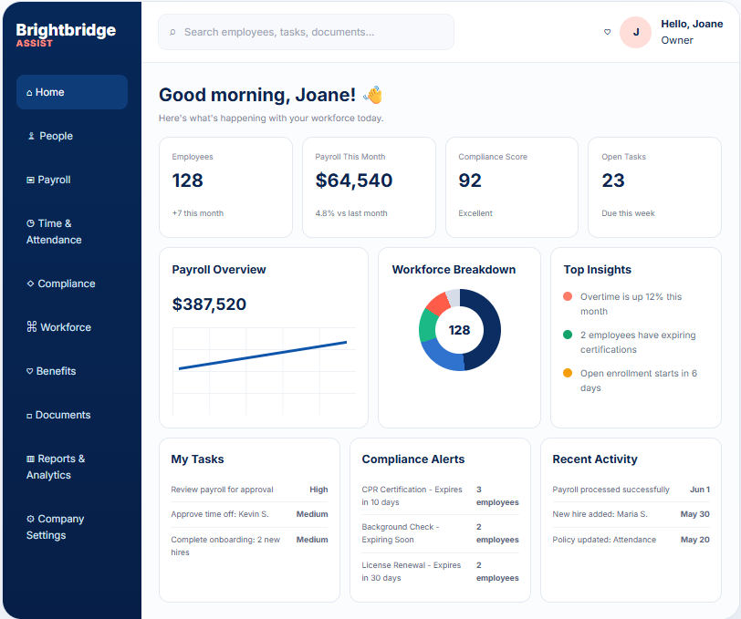Click the Home icon in sidebar
Viewport: 741px width, 619px height.
click(x=29, y=93)
